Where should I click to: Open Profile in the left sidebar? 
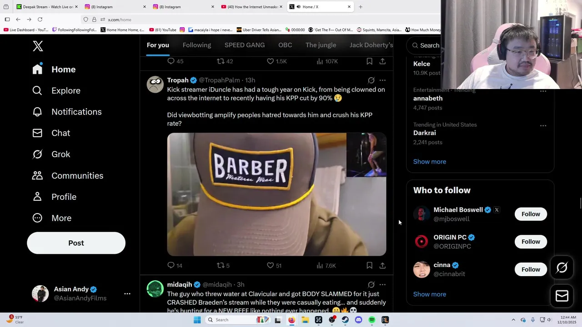(54, 197)
